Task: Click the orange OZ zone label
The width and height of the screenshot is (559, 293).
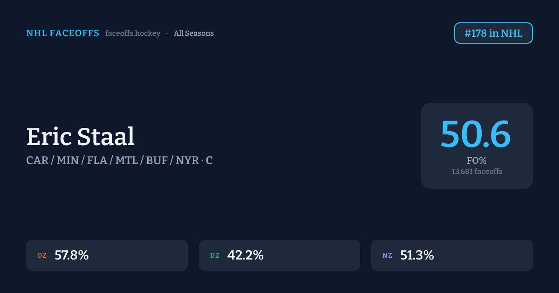Action: 42,255
